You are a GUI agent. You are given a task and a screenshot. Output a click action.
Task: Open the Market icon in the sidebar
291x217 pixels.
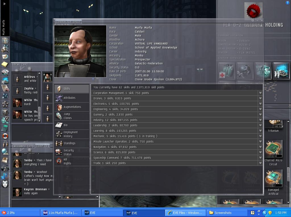coord(5,80)
